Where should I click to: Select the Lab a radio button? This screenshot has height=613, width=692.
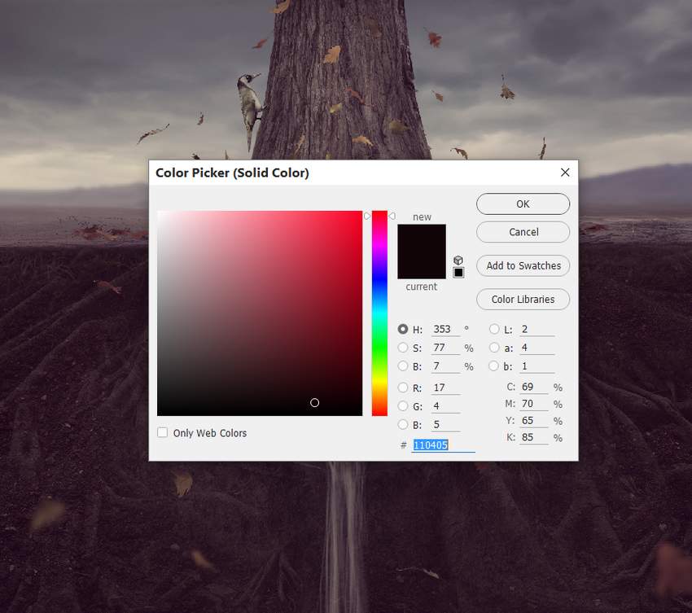(x=494, y=348)
